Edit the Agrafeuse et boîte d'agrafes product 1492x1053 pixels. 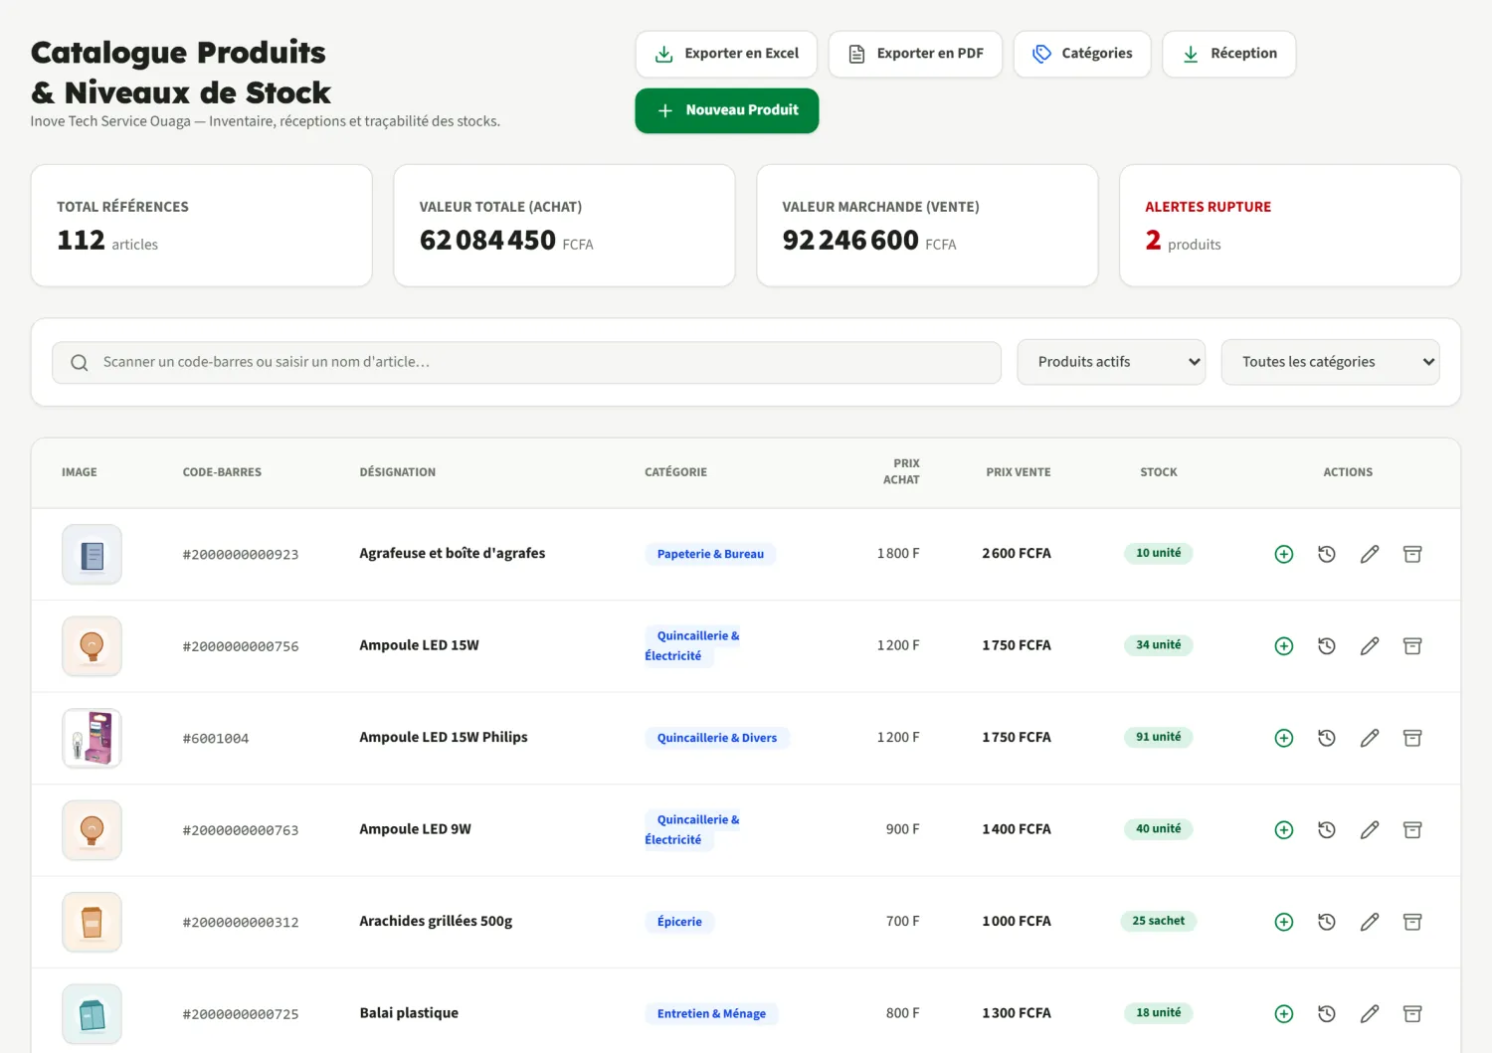click(x=1370, y=554)
